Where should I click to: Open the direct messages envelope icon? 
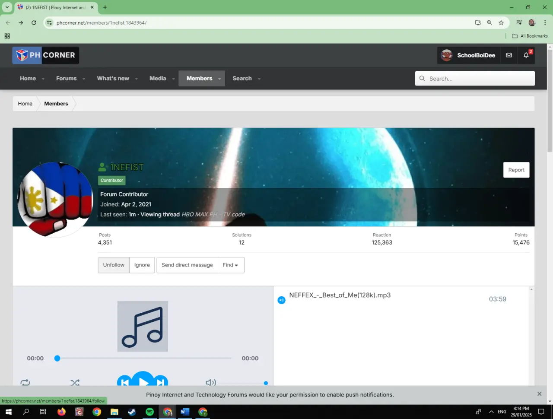[509, 55]
